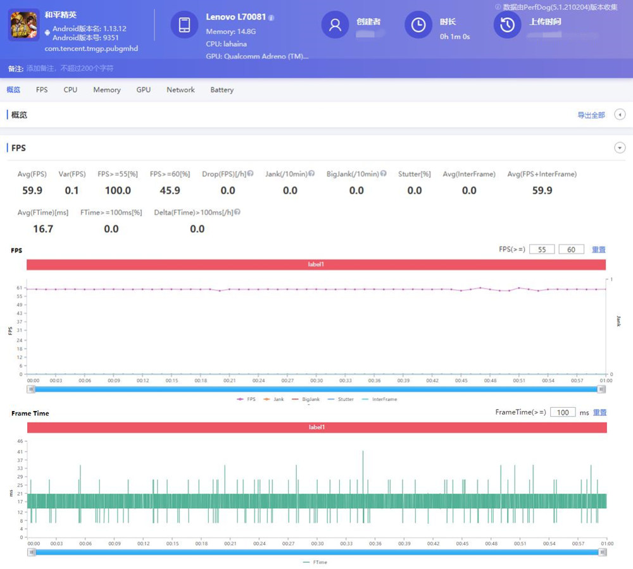
Task: Click the help icon next to Drop(FPS)[/h]
Action: (250, 173)
